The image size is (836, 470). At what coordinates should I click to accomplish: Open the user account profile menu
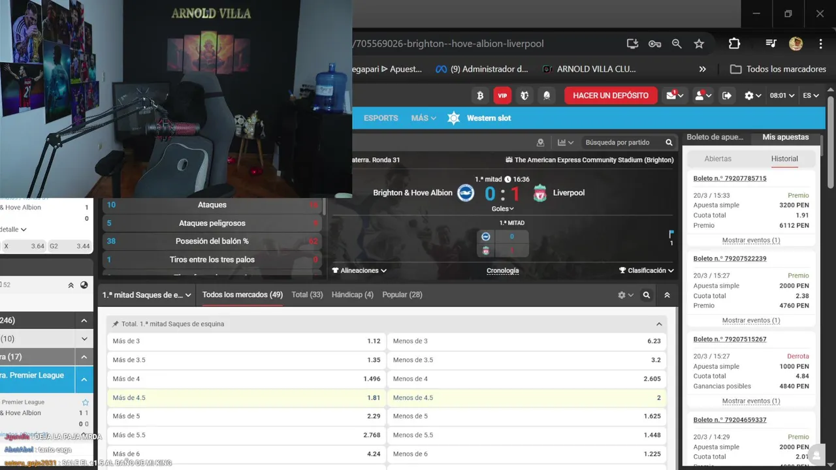pos(703,95)
